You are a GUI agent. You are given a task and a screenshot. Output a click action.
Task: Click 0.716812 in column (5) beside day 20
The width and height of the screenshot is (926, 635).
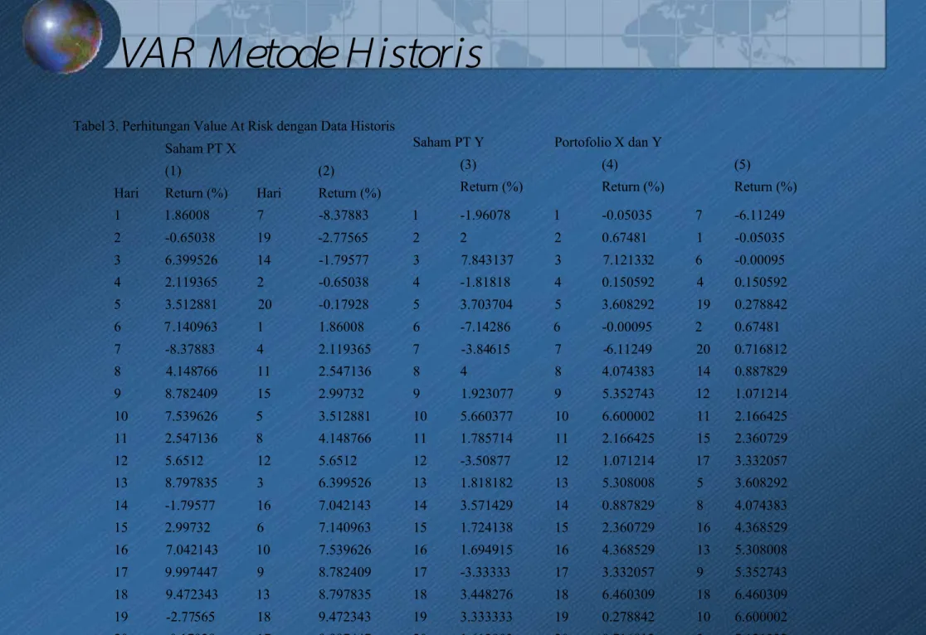click(x=761, y=349)
